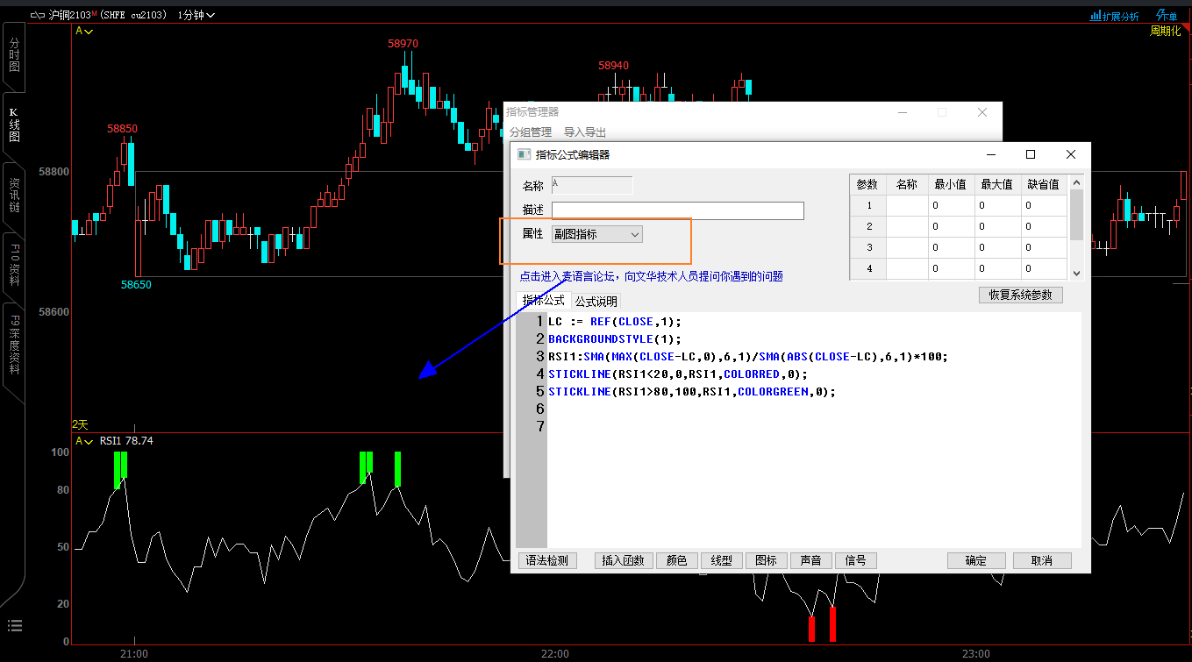Place cursor in the formula line starting BACKGROUNDSTYLE
This screenshot has width=1192, height=662.
pos(614,338)
